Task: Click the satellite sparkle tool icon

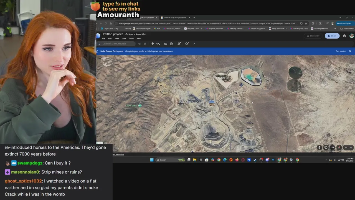Action: tap(179, 44)
